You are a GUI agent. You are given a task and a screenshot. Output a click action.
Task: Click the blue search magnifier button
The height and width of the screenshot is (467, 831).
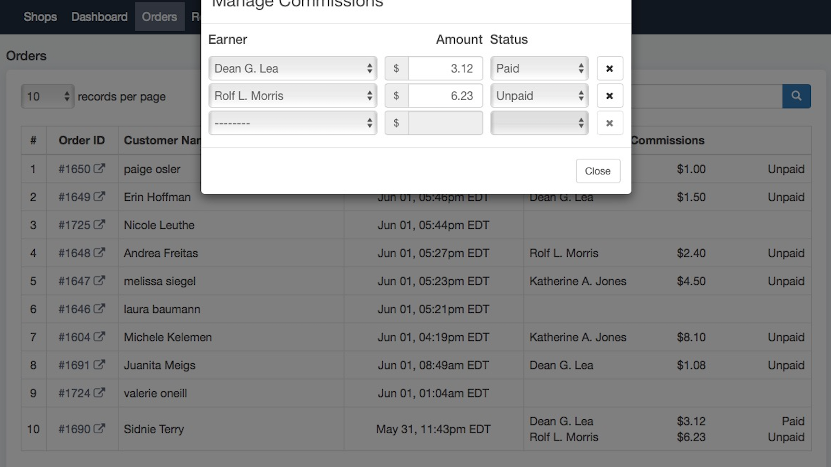point(796,96)
